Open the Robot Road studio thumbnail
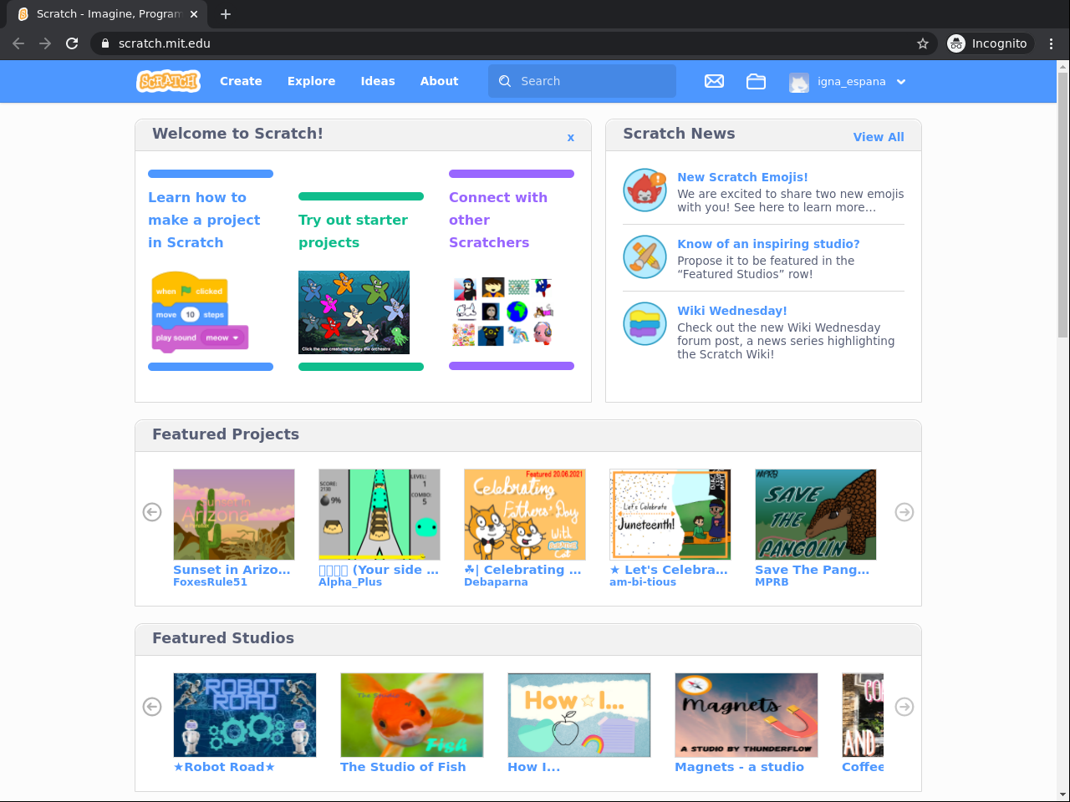 click(x=245, y=715)
